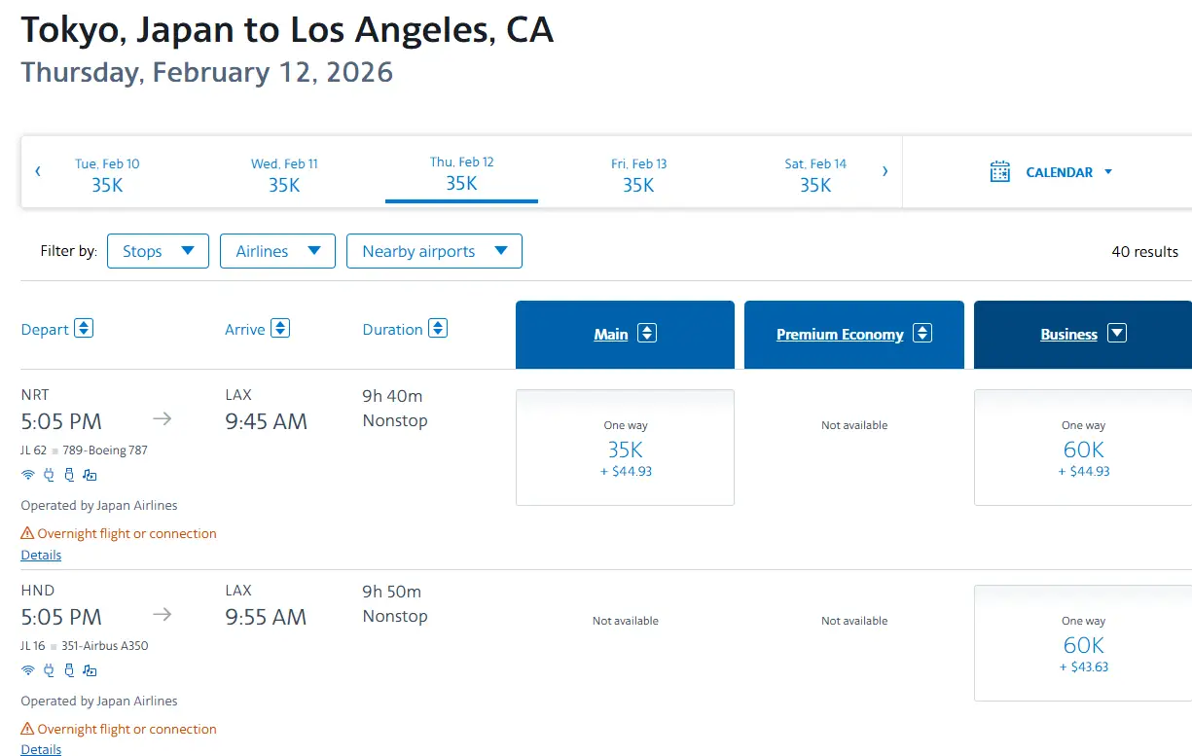Open Details link for the NRT flight
The height and width of the screenshot is (756, 1192).
tap(41, 555)
